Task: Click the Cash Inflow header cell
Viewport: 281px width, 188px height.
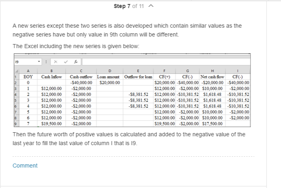Action: click(51, 77)
